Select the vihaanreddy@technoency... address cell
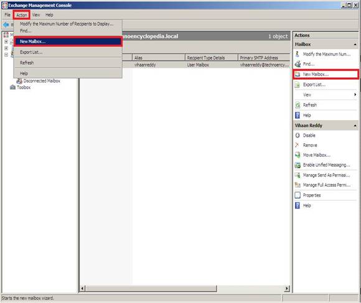Image resolution: width=361 pixels, height=303 pixels. click(x=265, y=65)
